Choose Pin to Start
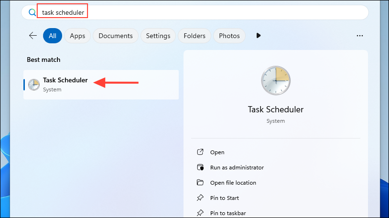 click(x=225, y=198)
